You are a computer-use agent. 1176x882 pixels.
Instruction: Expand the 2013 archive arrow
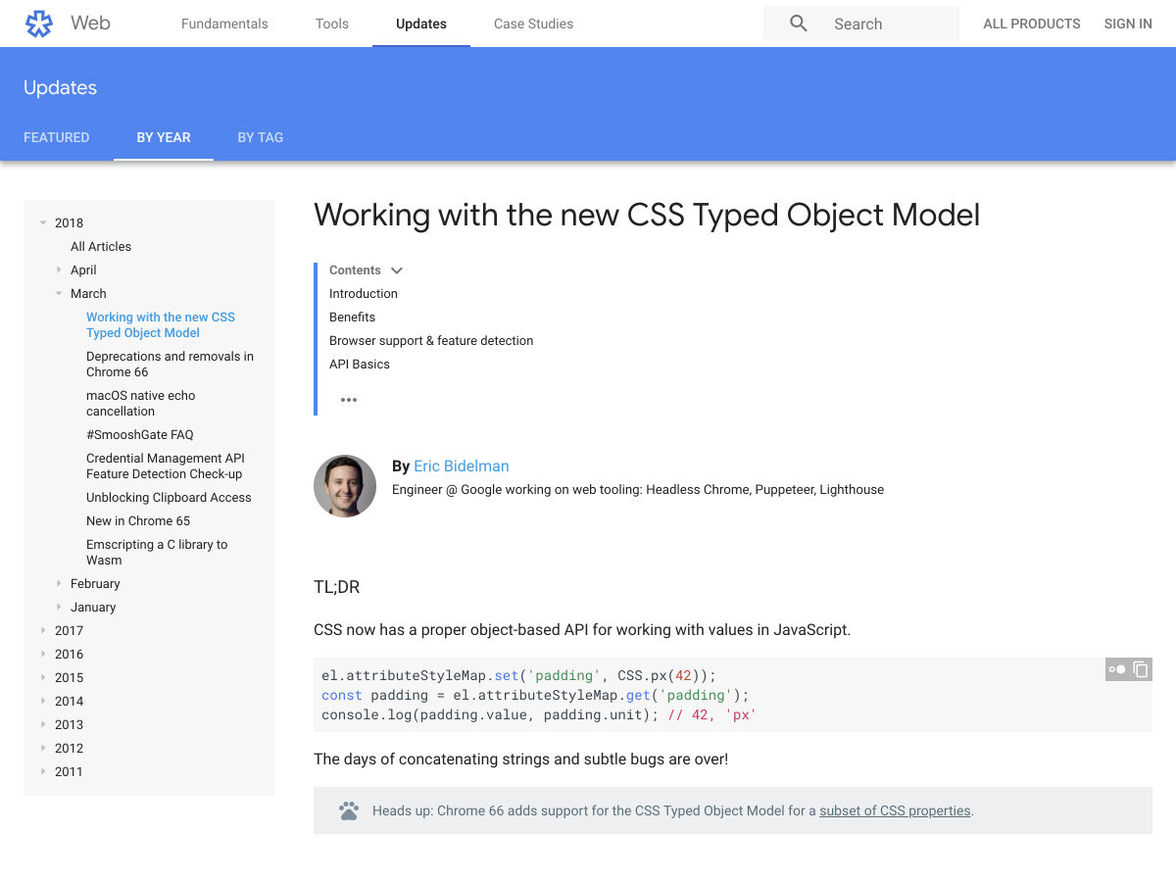(x=43, y=724)
